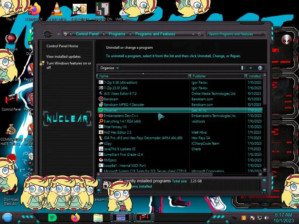Sort by the Installed On column header
The image size is (299, 224).
(255, 76)
